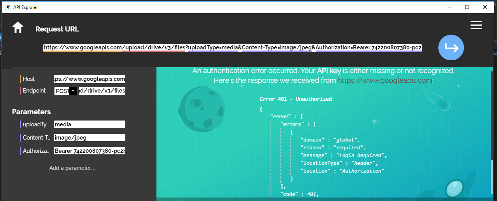The image size is (497, 201).
Task: Click the "location" : "Authorization" line
Action: (x=342, y=171)
